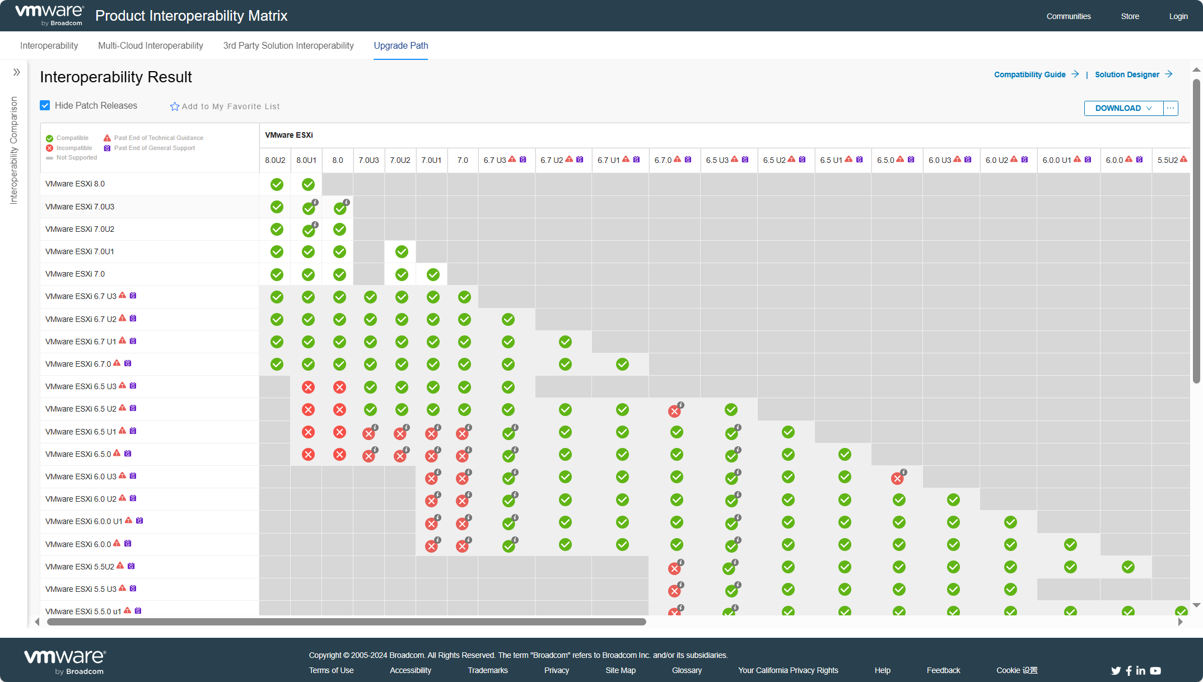Click incompatible icon for ESXi 6.5 U2 to 8.0
This screenshot has width=1203, height=682.
339,409
